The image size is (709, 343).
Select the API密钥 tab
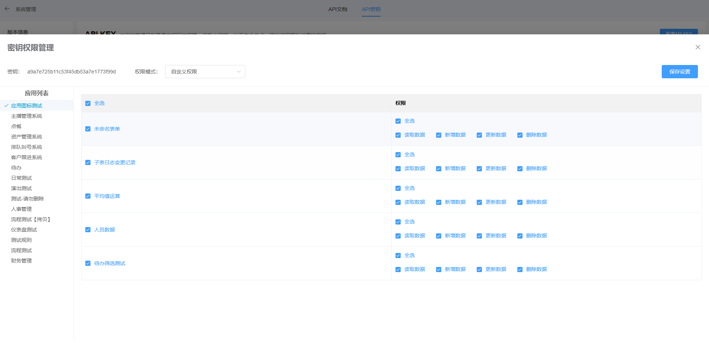371,9
